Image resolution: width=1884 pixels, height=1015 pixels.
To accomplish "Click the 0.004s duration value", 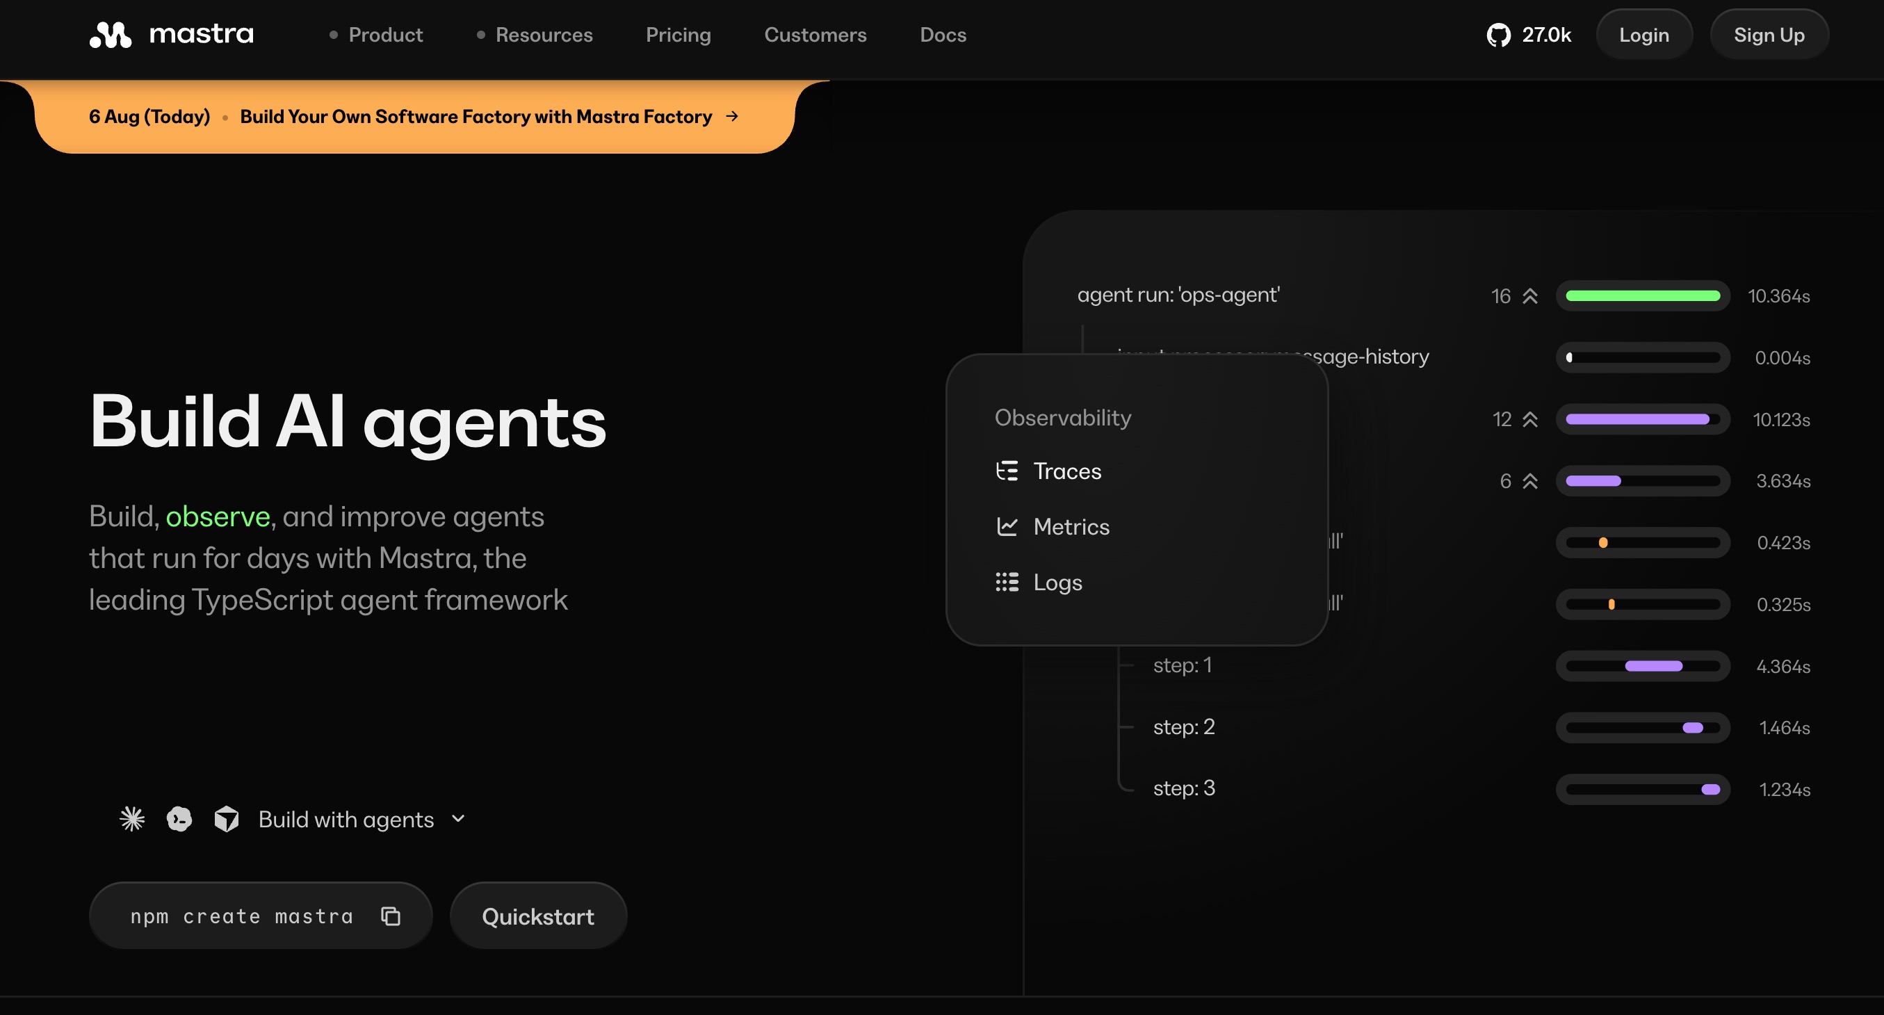I will (x=1783, y=357).
